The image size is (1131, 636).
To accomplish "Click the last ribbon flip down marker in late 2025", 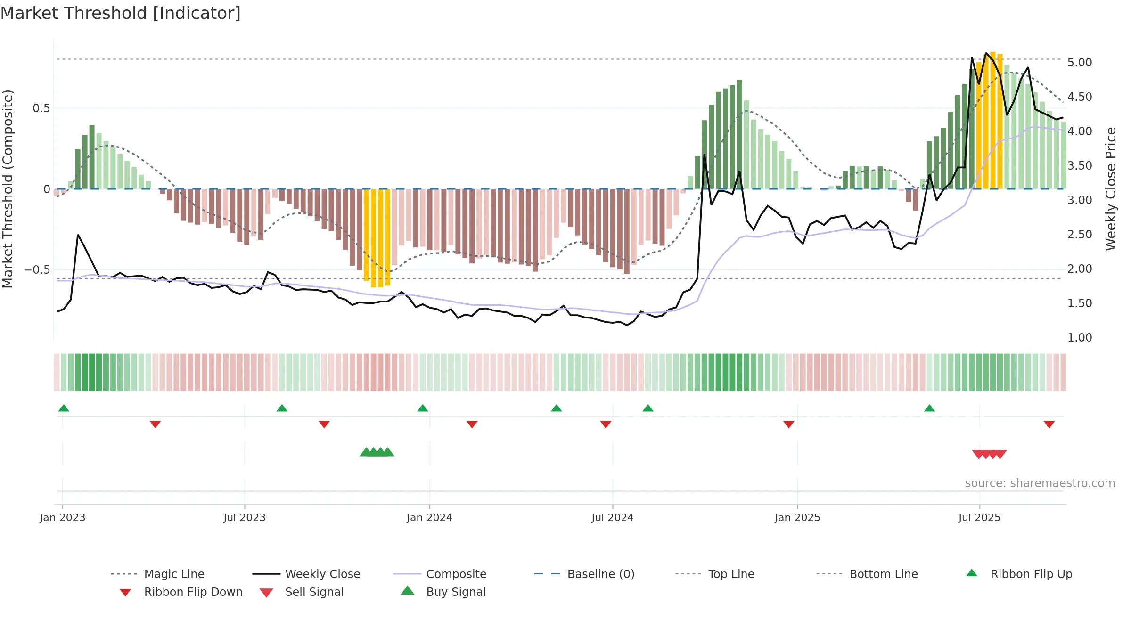I will [1049, 424].
